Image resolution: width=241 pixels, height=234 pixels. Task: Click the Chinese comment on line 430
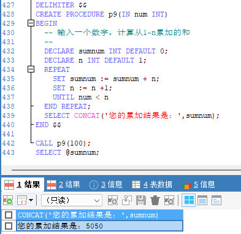pyautogui.click(x=117, y=33)
